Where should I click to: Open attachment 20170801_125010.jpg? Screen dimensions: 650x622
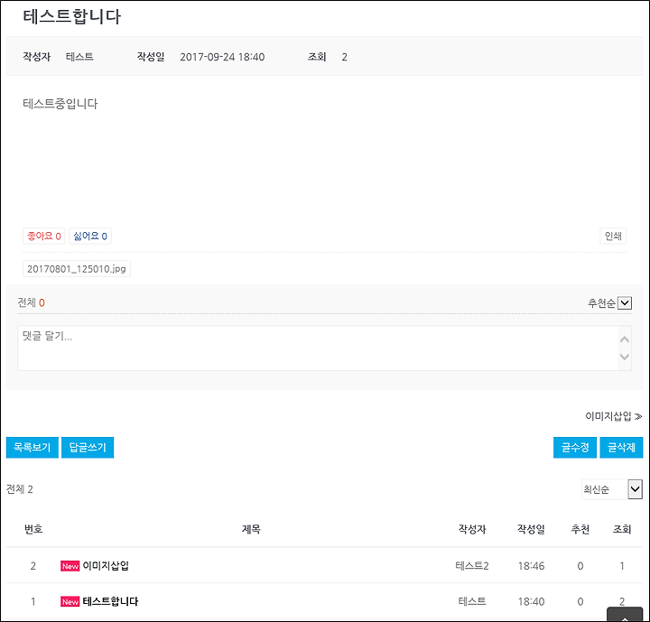76,269
